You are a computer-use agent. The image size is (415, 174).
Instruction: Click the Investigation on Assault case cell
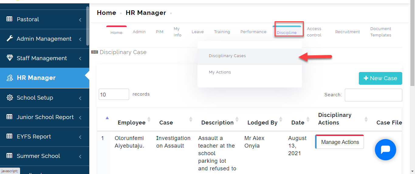(x=173, y=142)
